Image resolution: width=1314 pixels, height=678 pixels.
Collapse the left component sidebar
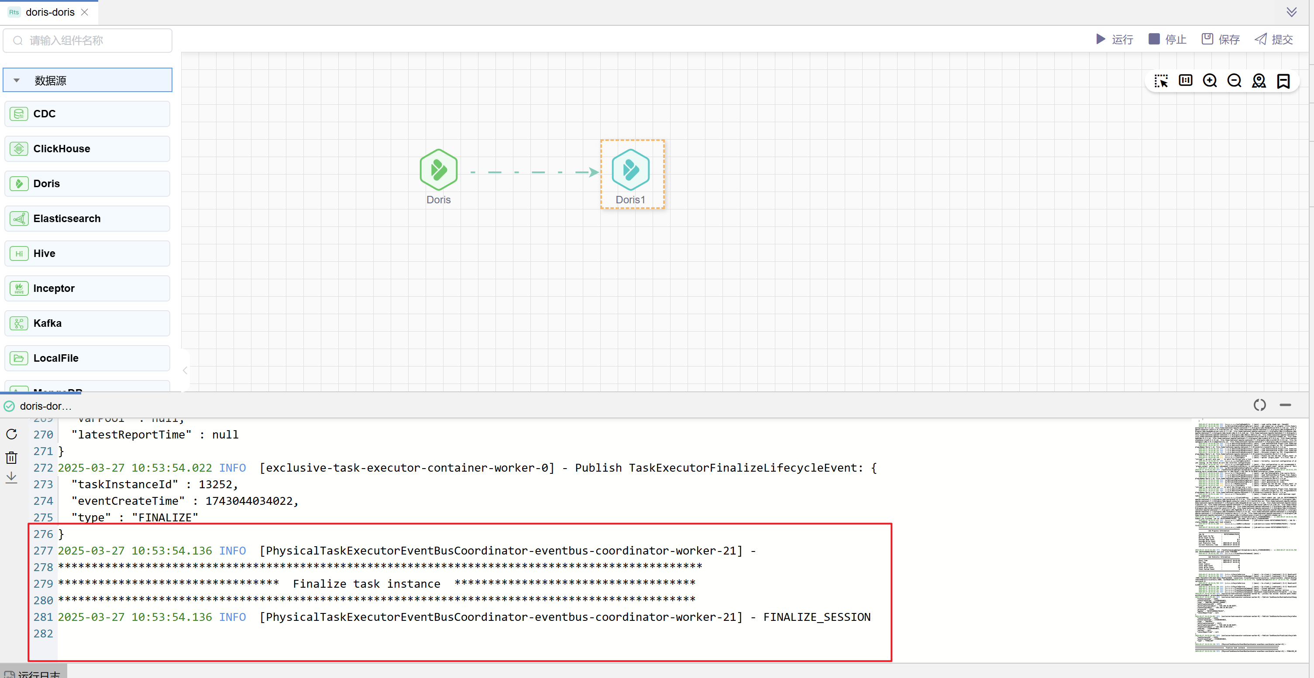point(185,370)
